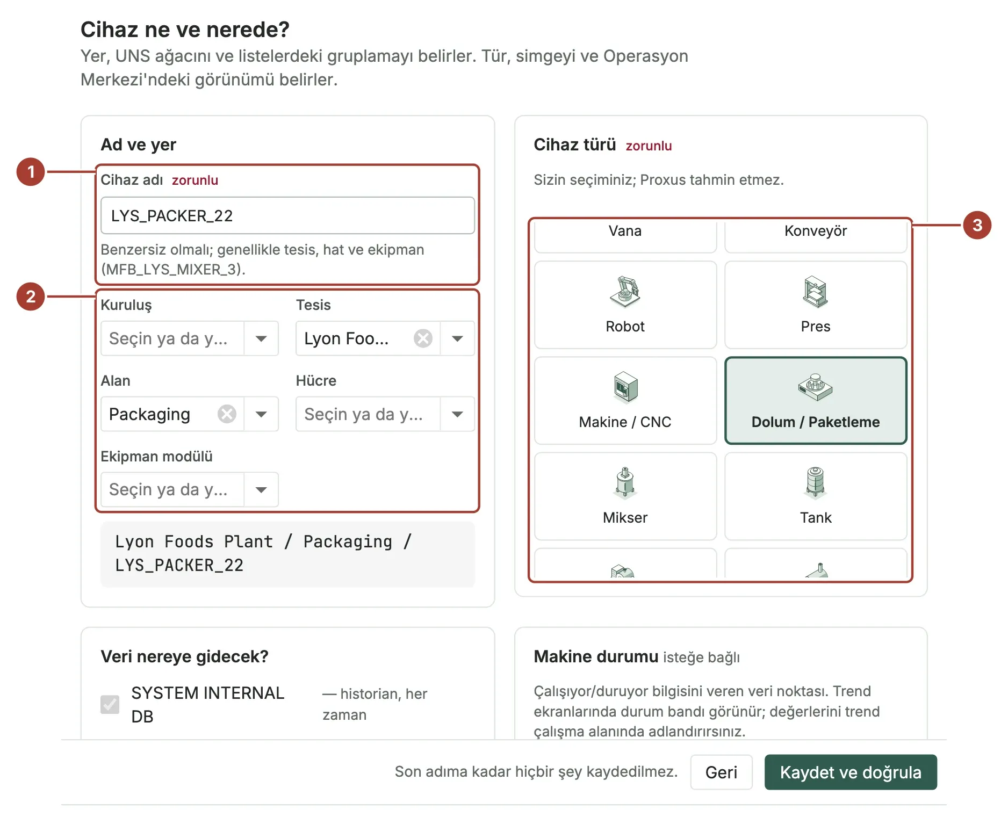Choose the Pres device type icon
Viewport: 1008px width, 831px height.
point(815,292)
